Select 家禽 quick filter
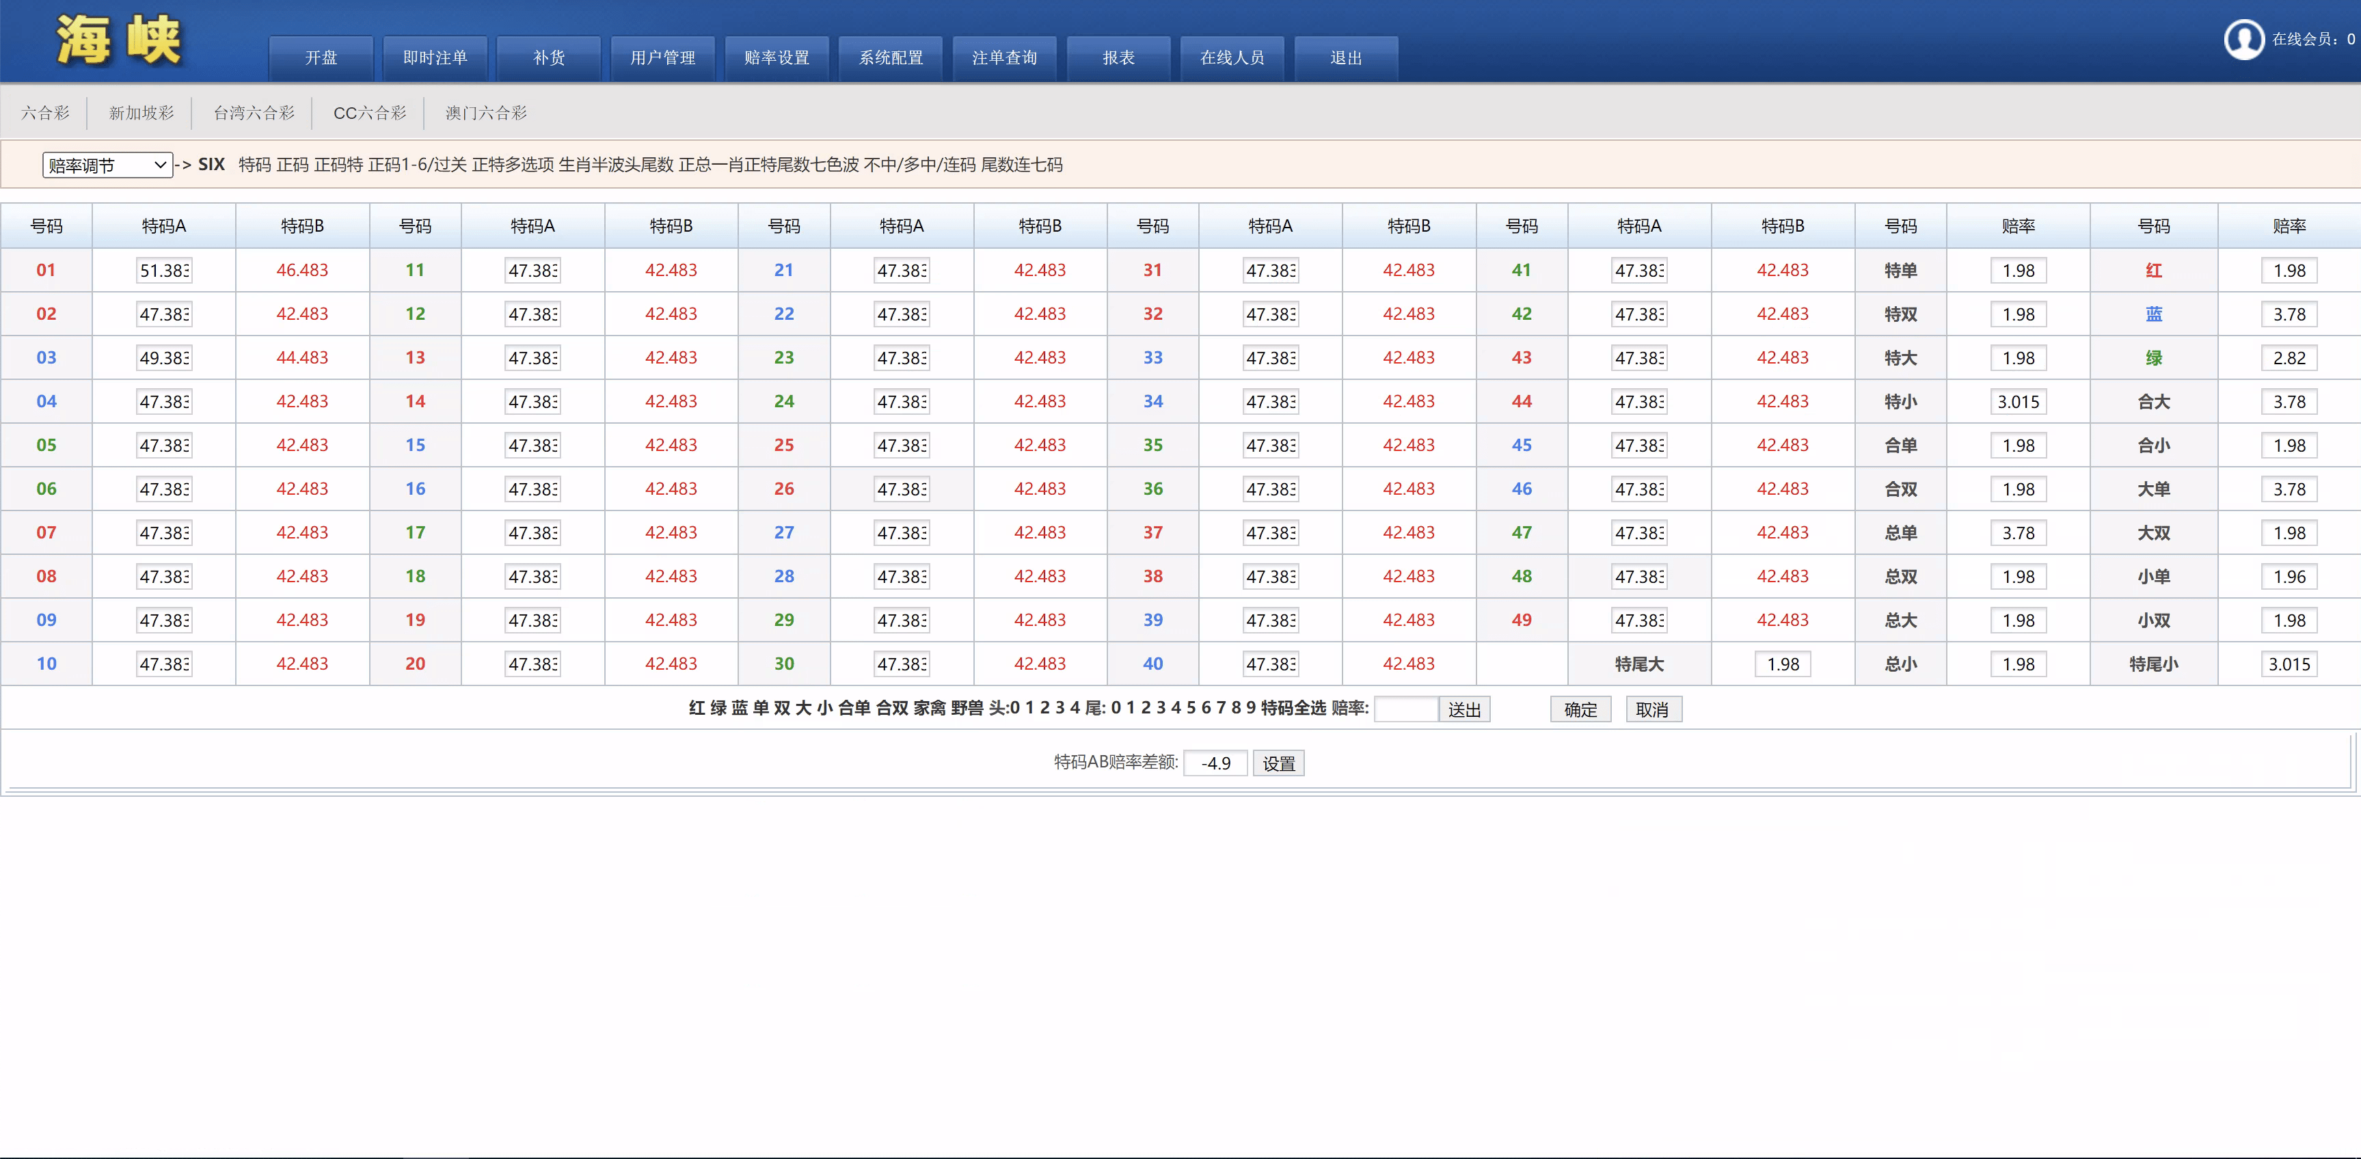 tap(930, 707)
